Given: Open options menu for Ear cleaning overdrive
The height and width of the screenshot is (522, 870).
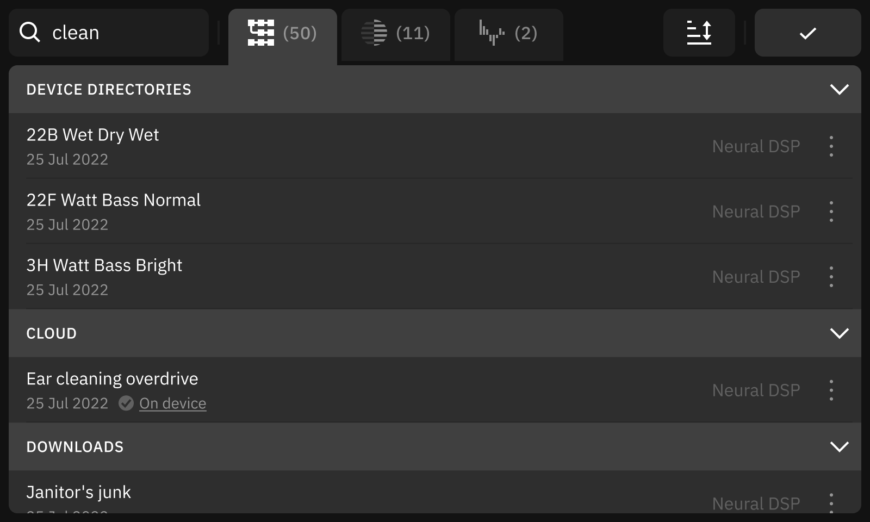Looking at the screenshot, I should coord(831,389).
